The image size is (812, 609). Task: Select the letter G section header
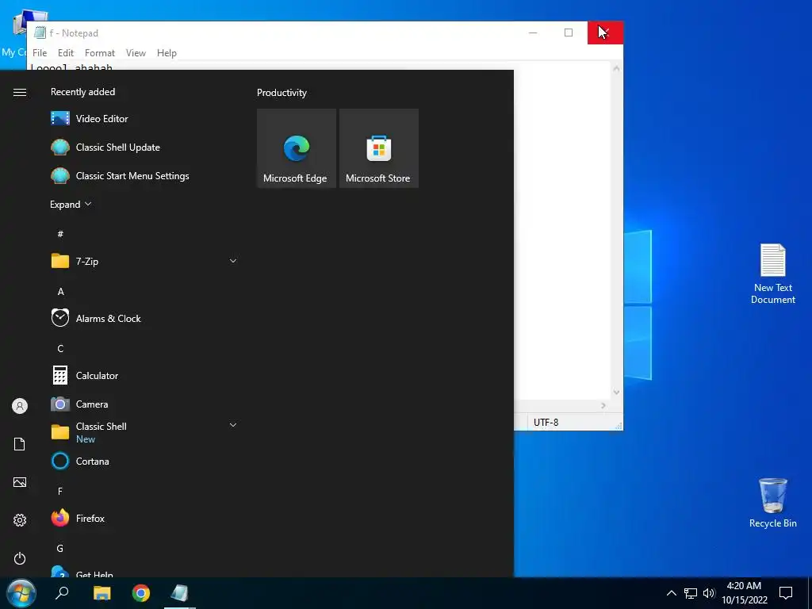pyautogui.click(x=60, y=548)
